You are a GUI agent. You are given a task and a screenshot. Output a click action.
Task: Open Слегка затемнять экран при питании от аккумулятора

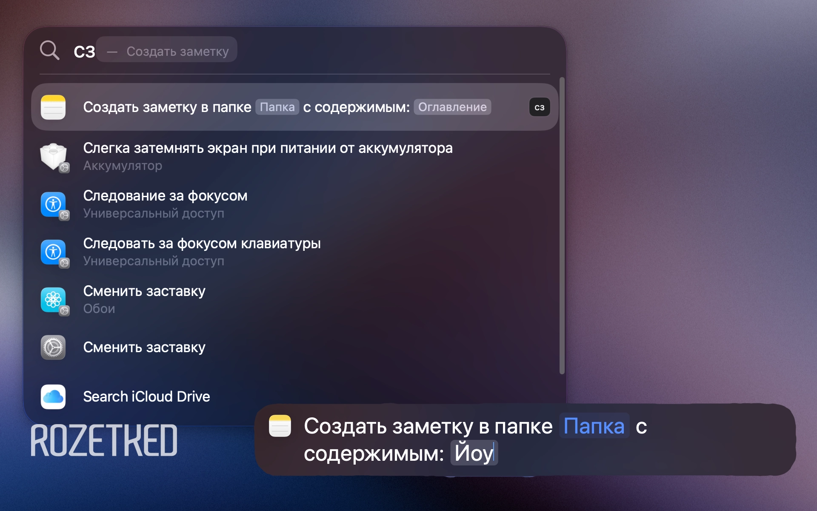click(x=294, y=157)
